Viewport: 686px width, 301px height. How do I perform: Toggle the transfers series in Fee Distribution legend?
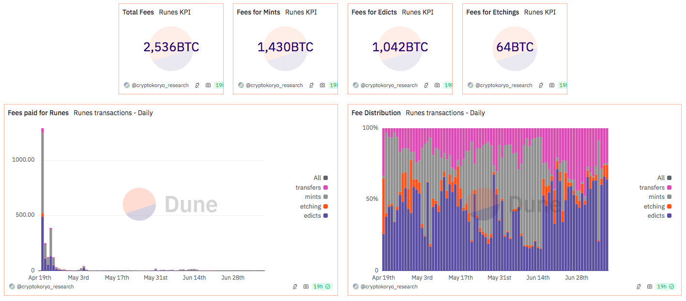[x=656, y=187]
